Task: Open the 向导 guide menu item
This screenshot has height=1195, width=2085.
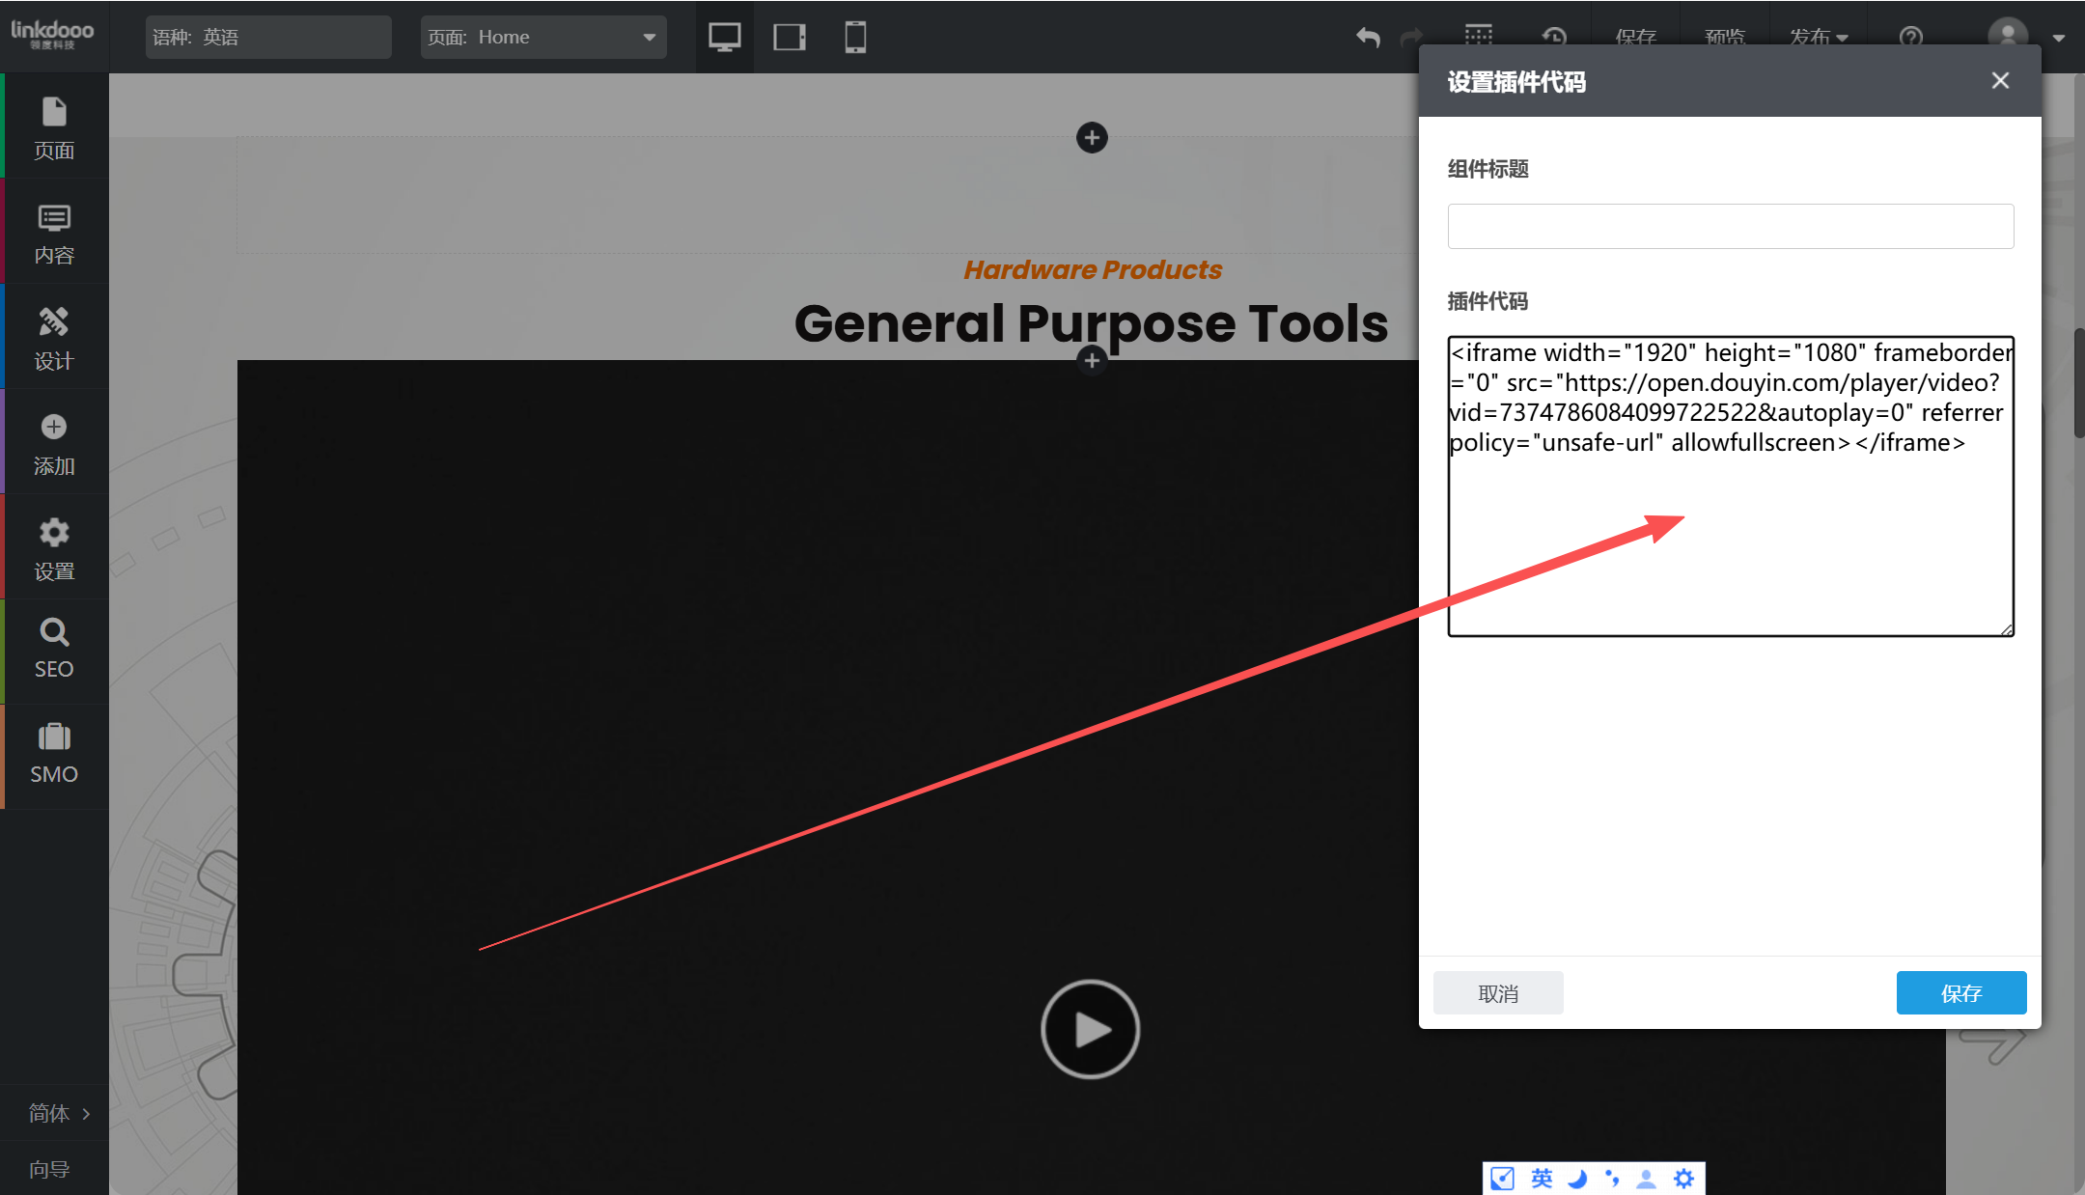Action: [50, 1169]
